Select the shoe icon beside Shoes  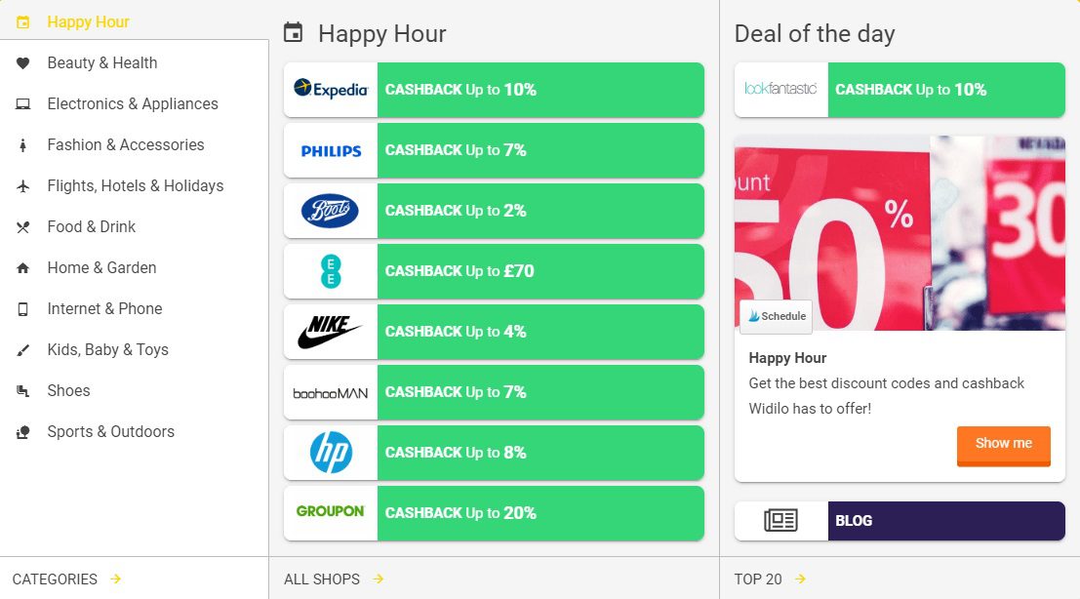point(22,390)
